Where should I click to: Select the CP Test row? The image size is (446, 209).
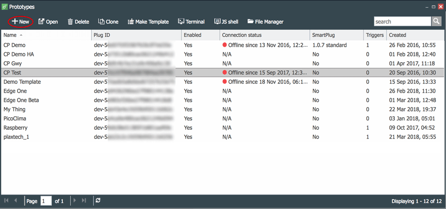tap(223, 73)
